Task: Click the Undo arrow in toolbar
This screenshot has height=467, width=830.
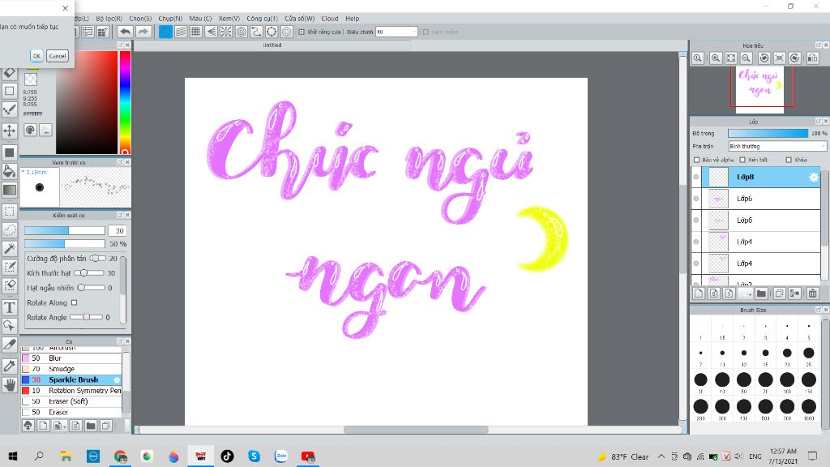Action: [125, 32]
